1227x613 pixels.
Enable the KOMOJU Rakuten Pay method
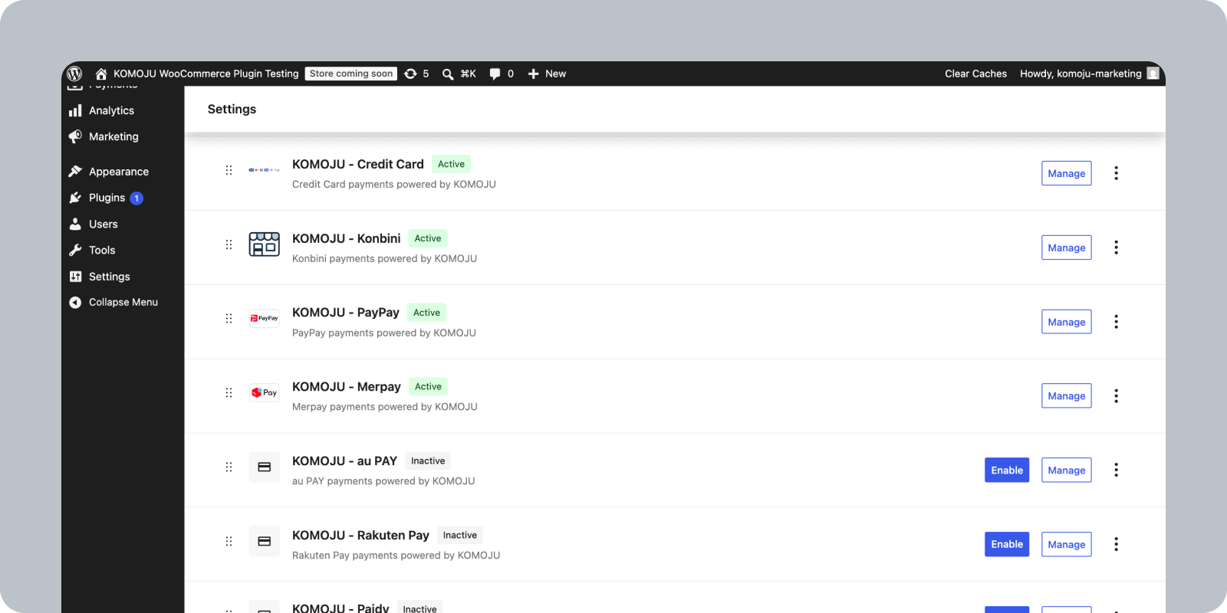[x=1007, y=545]
